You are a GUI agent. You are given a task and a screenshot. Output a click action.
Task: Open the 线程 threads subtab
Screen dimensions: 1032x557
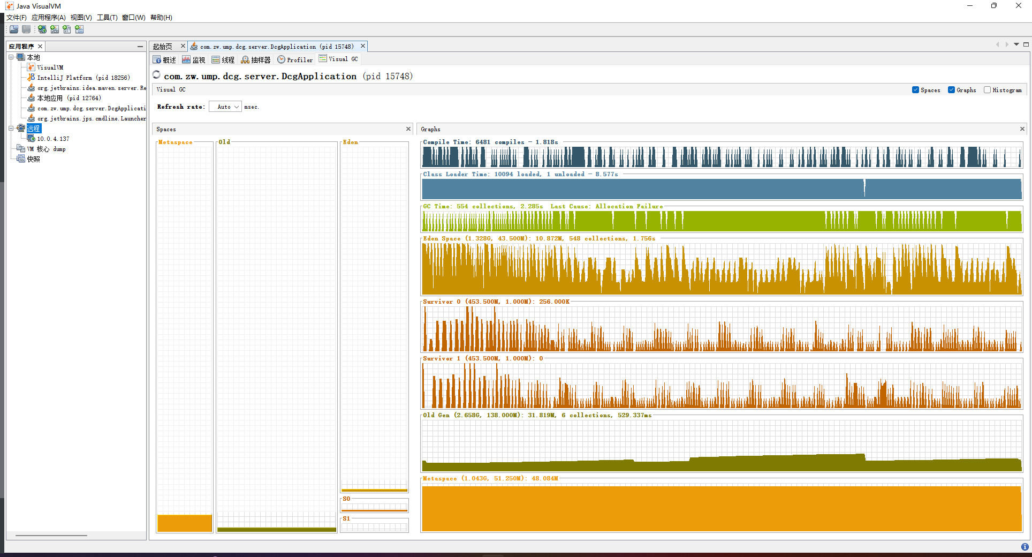coord(223,59)
